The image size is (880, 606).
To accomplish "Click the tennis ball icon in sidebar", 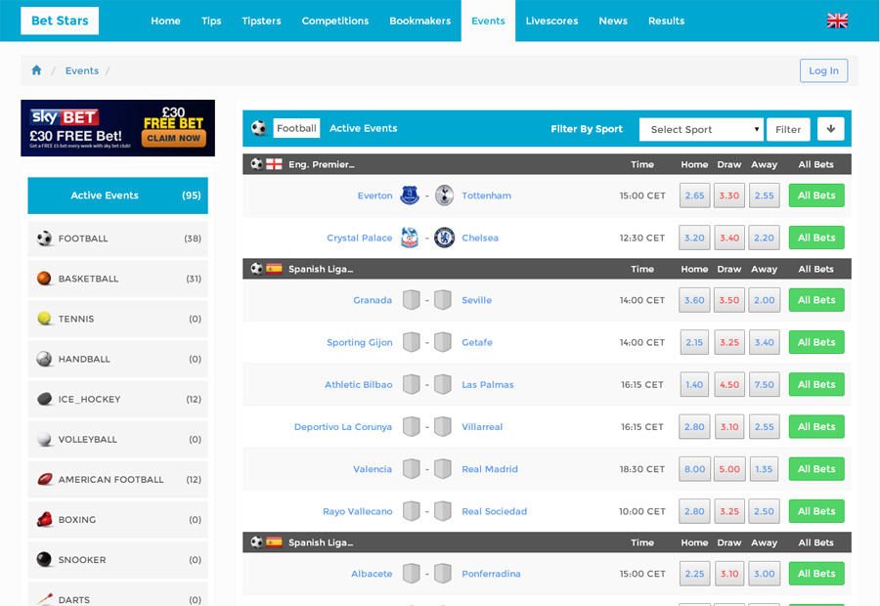I will tap(44, 319).
